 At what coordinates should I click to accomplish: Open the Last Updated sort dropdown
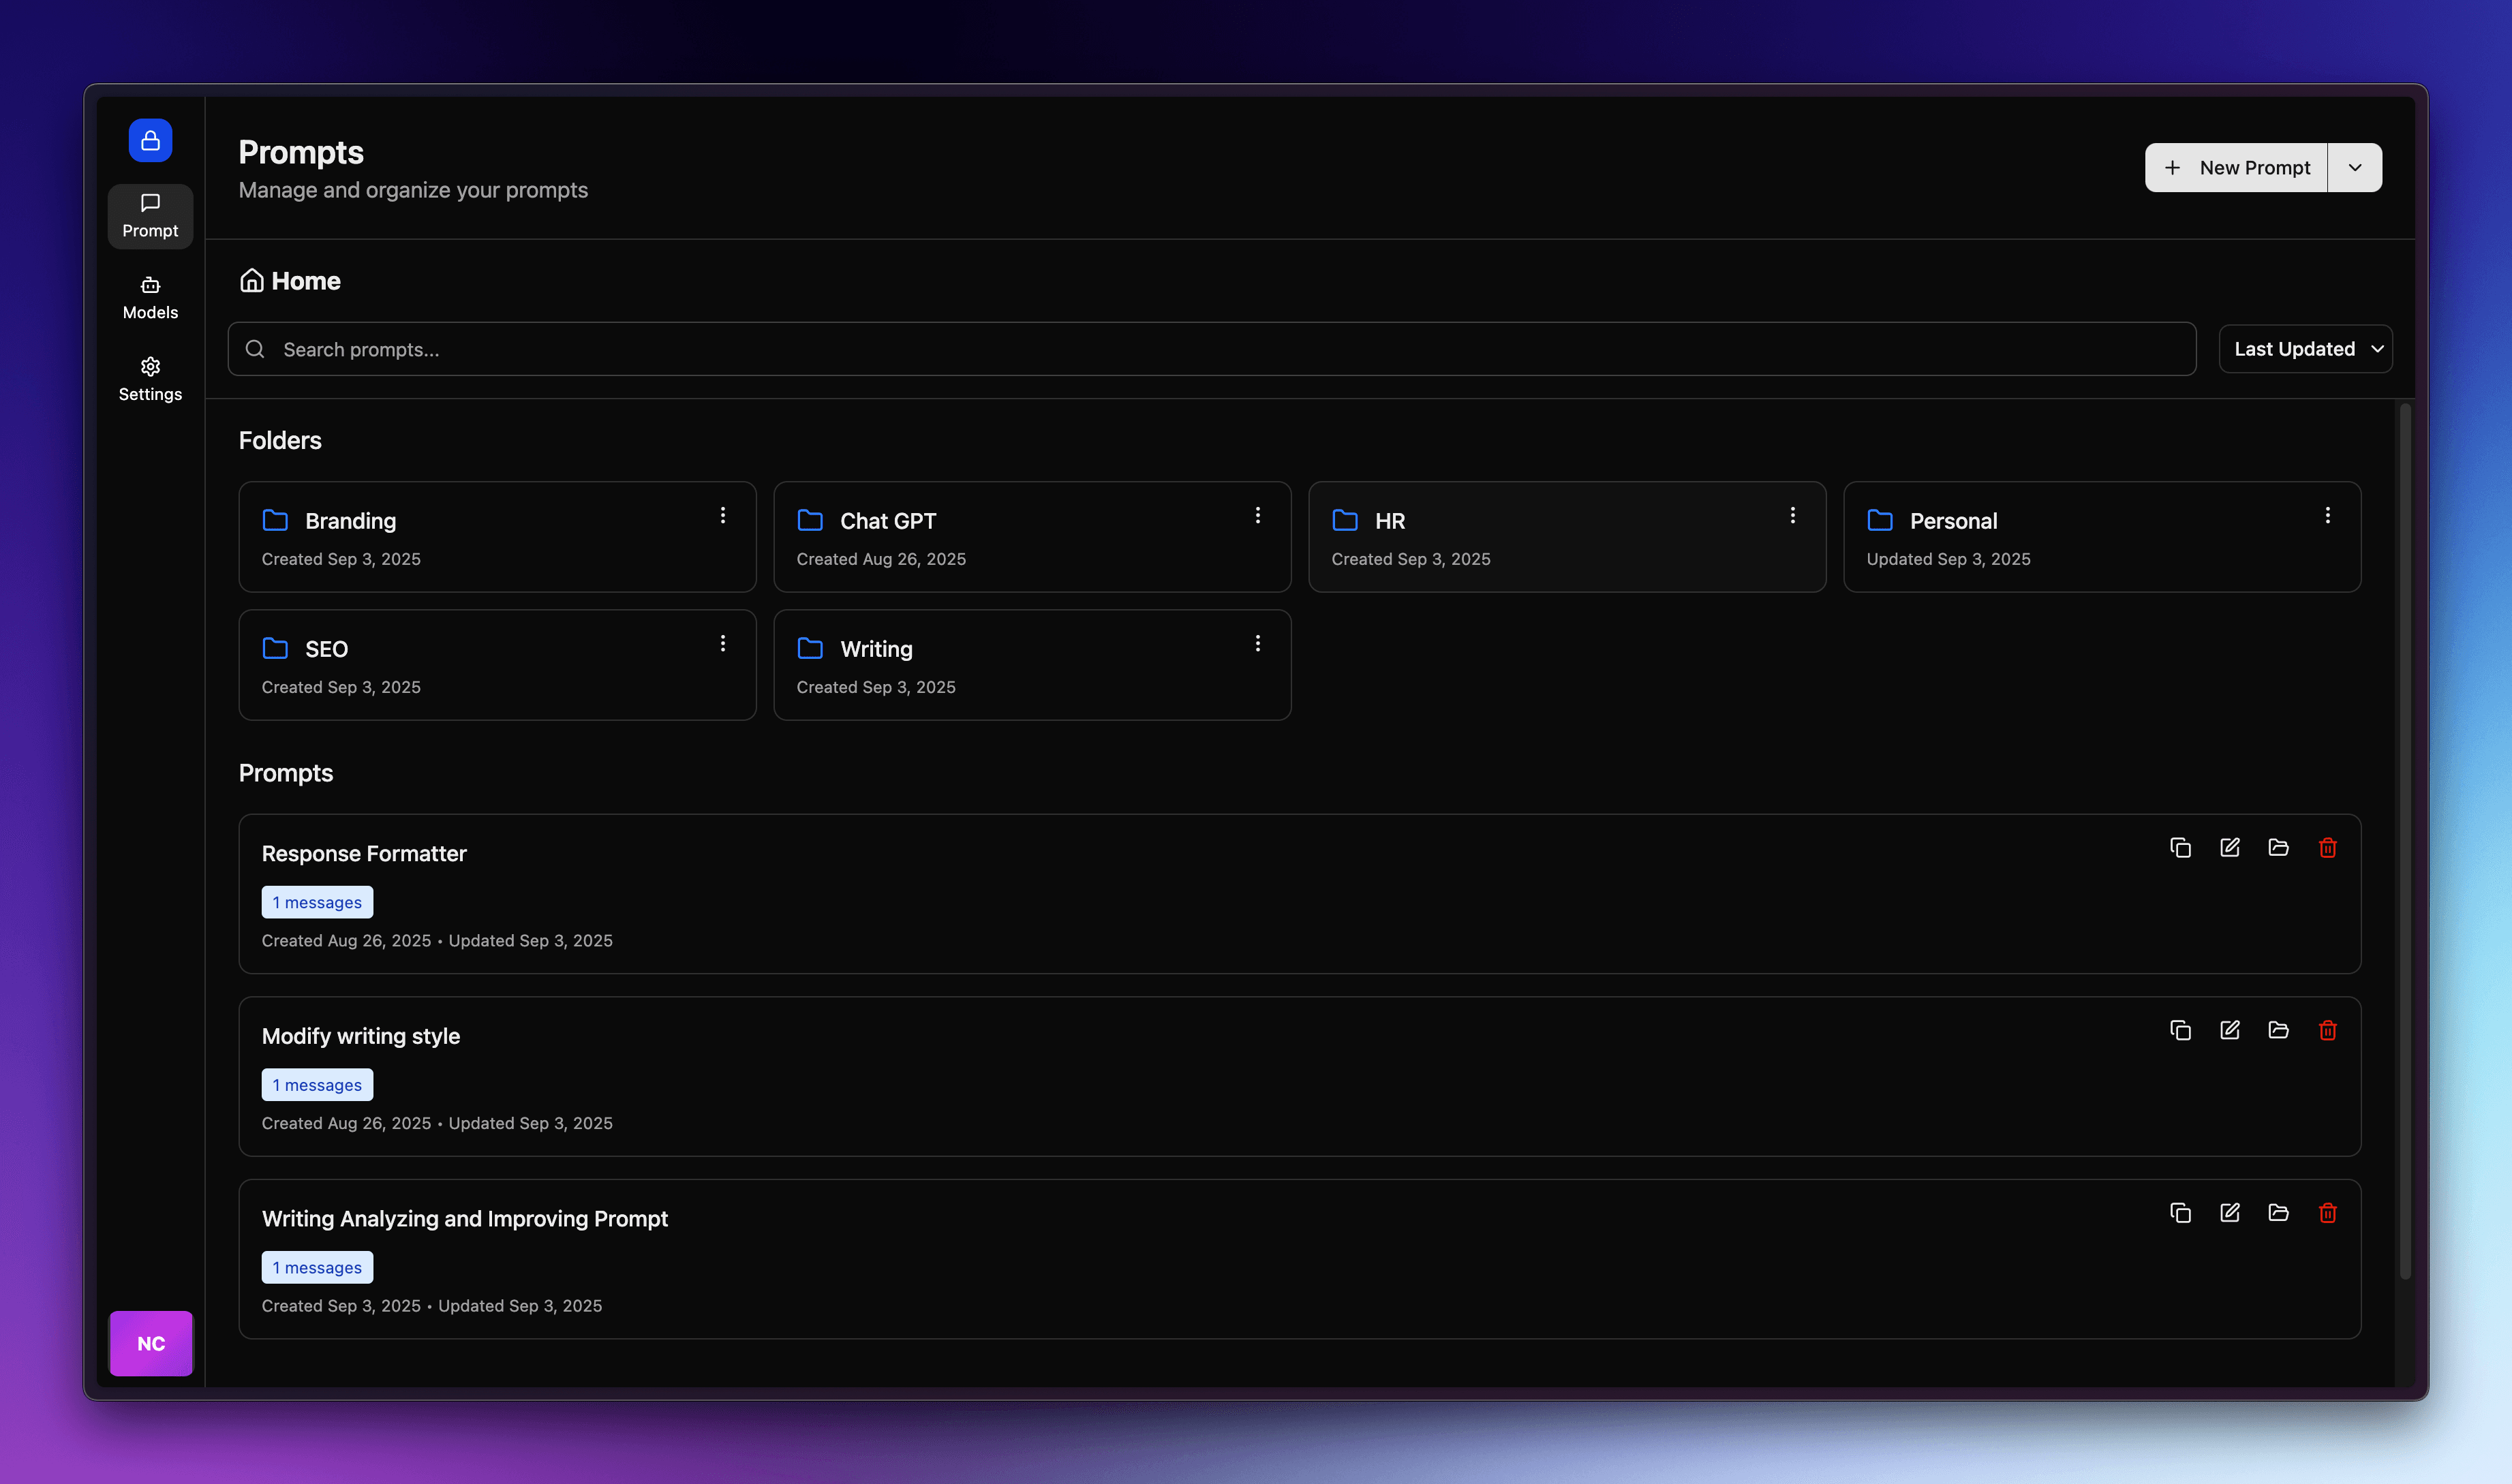point(2305,349)
